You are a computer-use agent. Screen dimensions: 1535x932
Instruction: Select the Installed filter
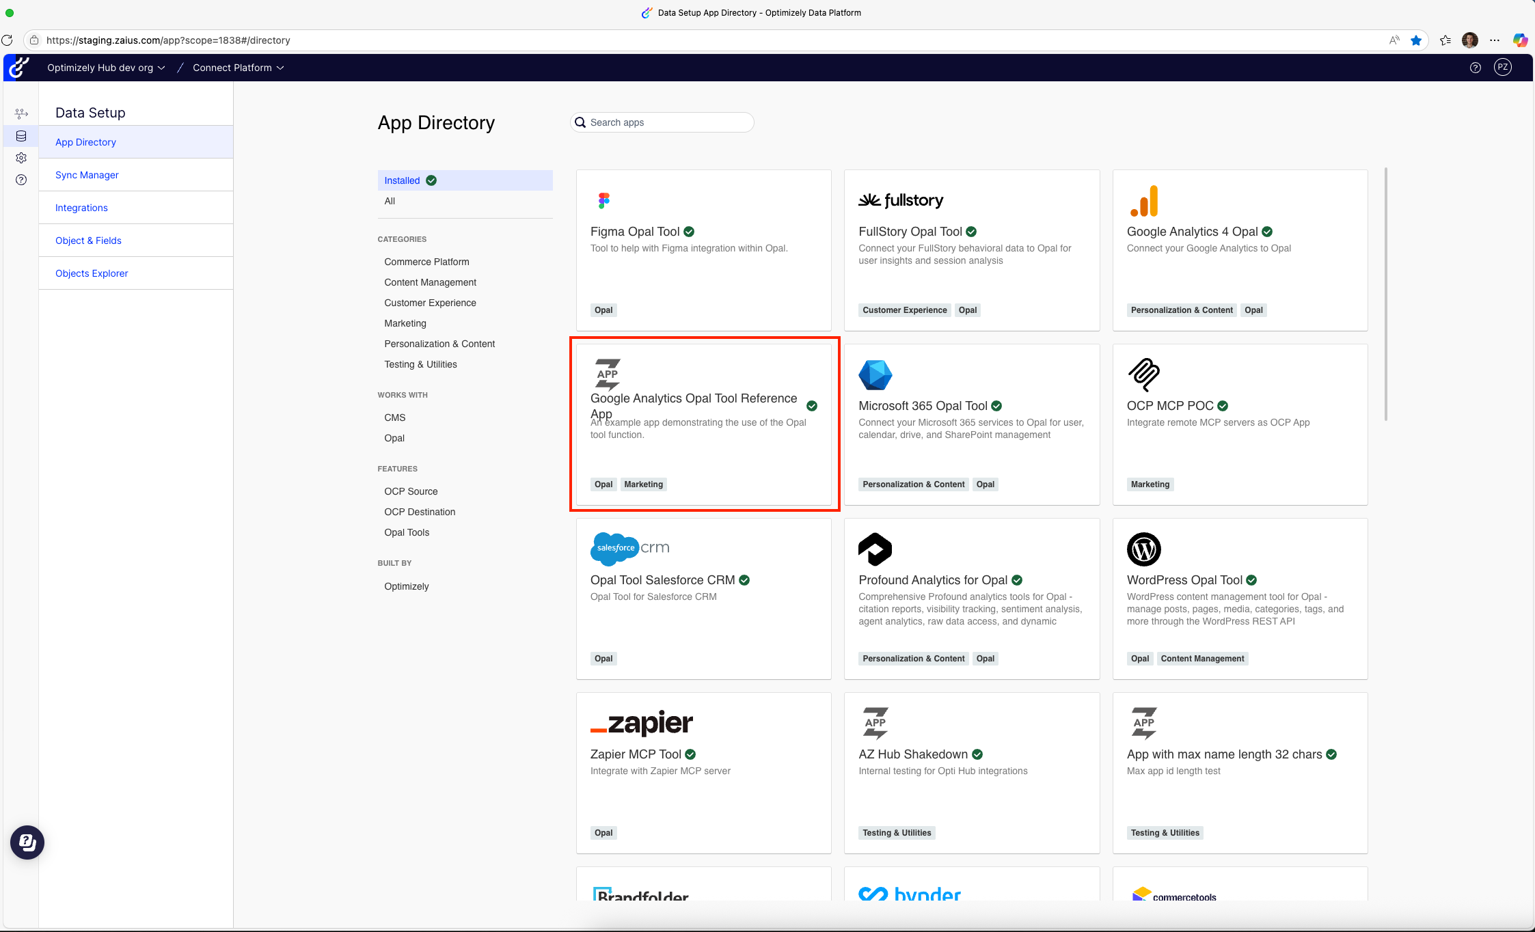click(x=402, y=180)
